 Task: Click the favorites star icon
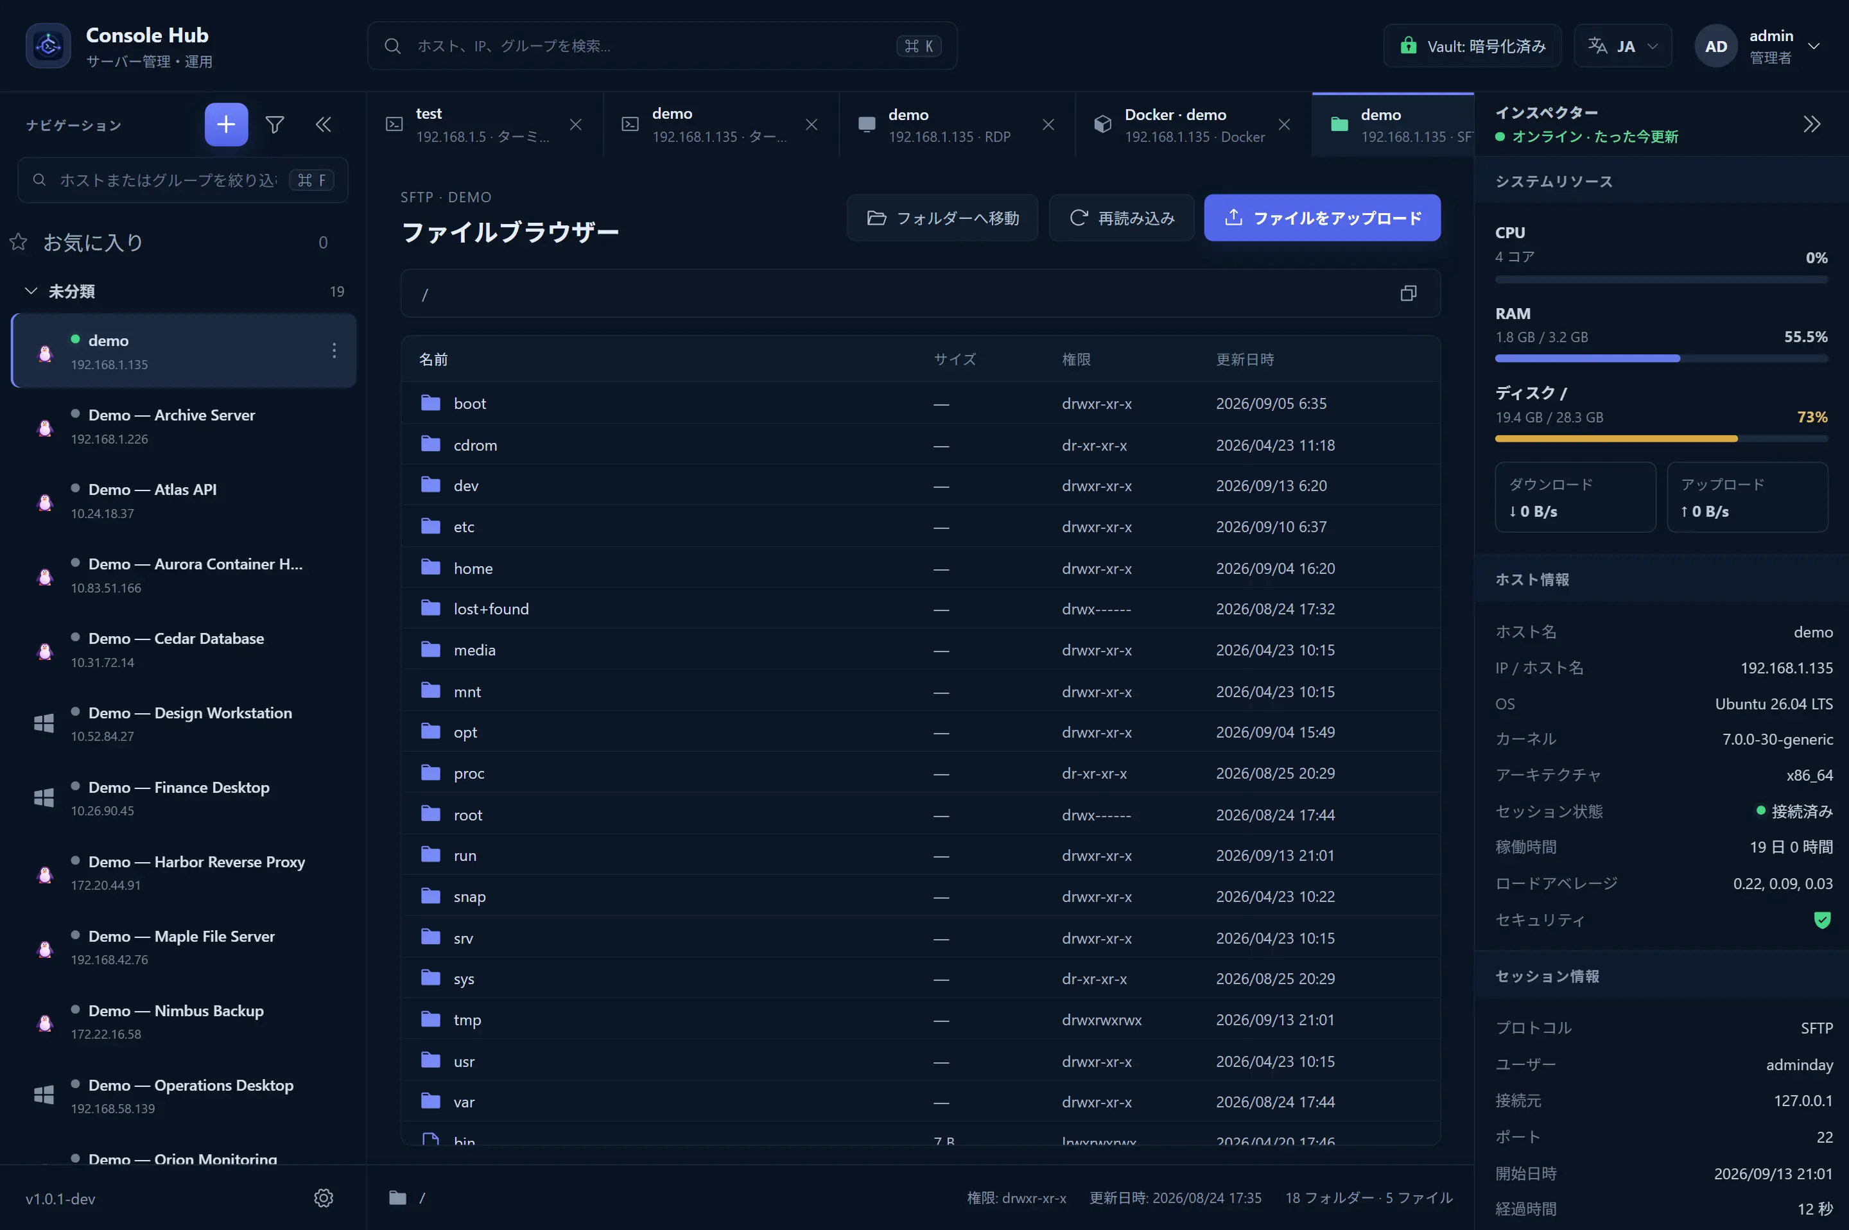pos(18,241)
